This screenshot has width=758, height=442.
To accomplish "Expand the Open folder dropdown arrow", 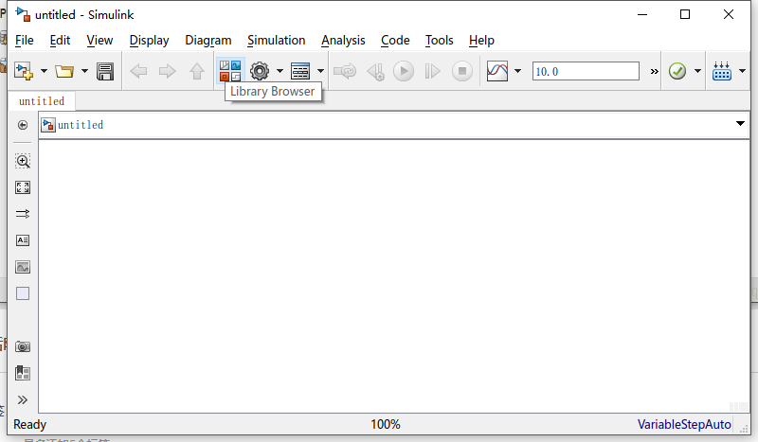I will 84,71.
